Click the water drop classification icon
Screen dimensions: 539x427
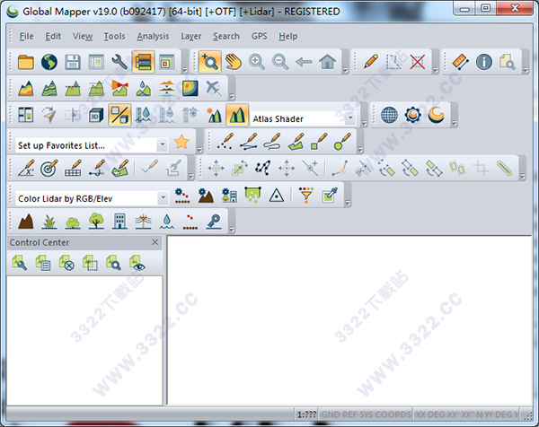[166, 222]
